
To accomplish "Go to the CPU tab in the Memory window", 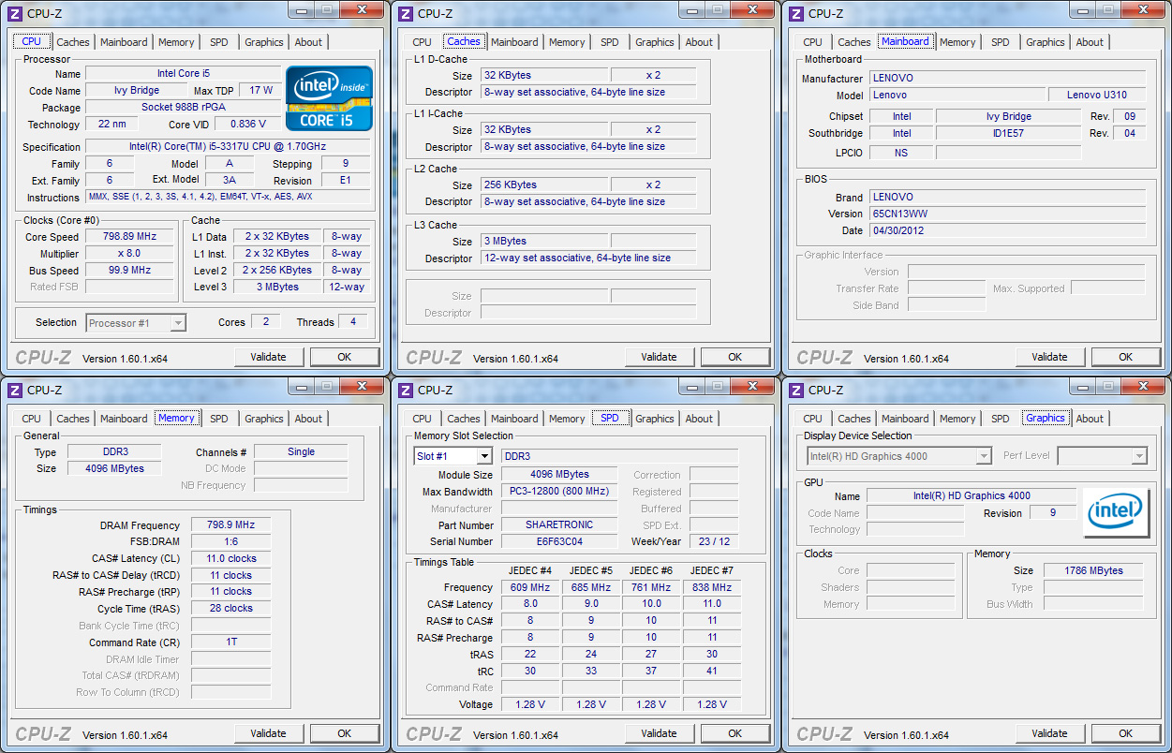I will click(x=31, y=419).
